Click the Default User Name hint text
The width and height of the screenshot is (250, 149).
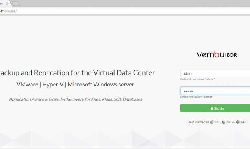click(x=197, y=79)
